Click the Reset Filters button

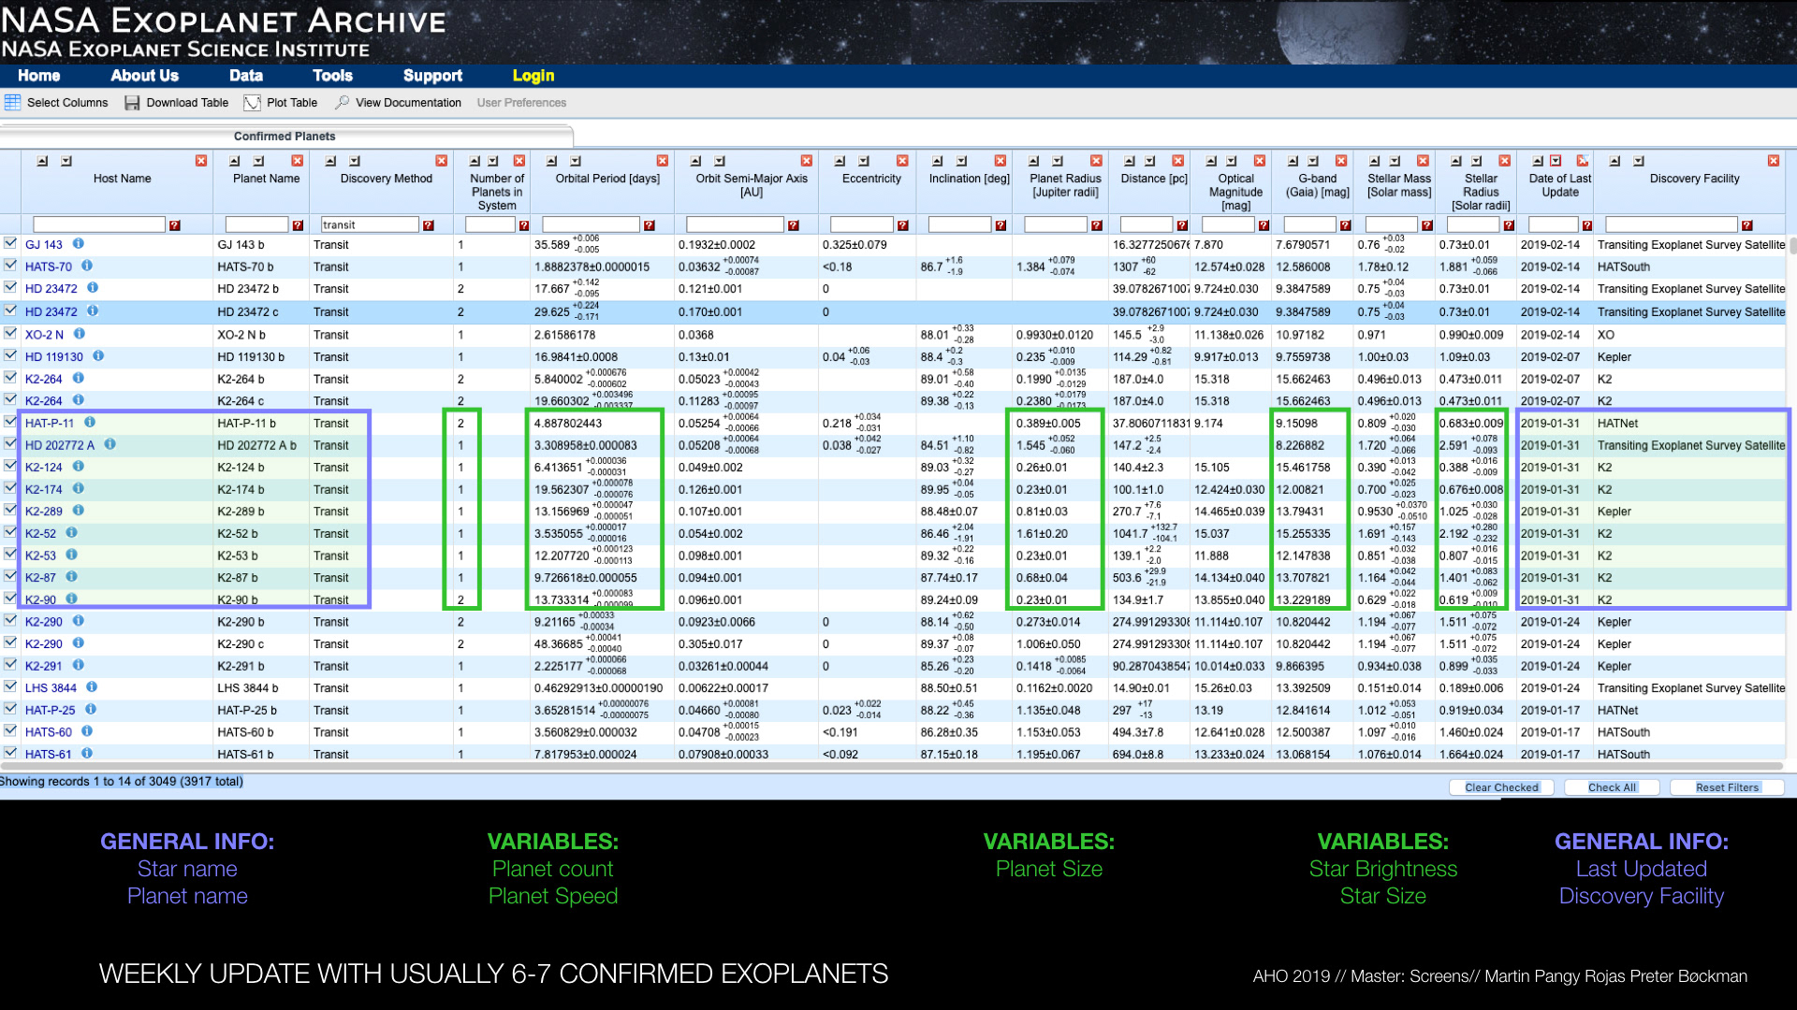click(x=1727, y=787)
